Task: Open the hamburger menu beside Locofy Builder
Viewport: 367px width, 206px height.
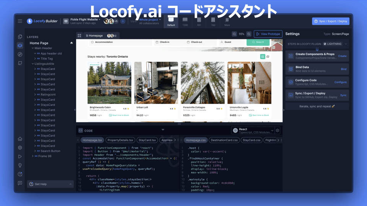Action: pyautogui.click(x=20, y=21)
